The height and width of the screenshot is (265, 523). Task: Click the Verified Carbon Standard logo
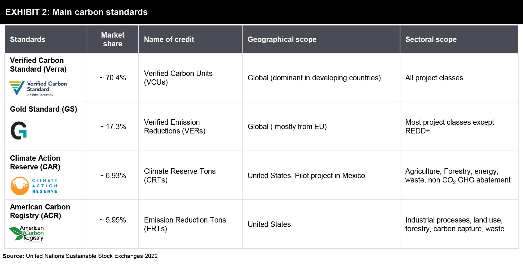[38, 88]
